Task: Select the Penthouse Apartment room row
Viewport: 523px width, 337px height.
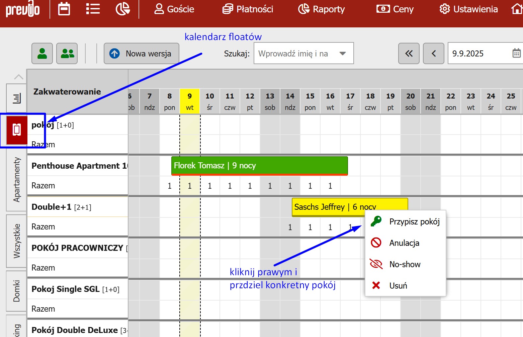Action: coord(78,166)
